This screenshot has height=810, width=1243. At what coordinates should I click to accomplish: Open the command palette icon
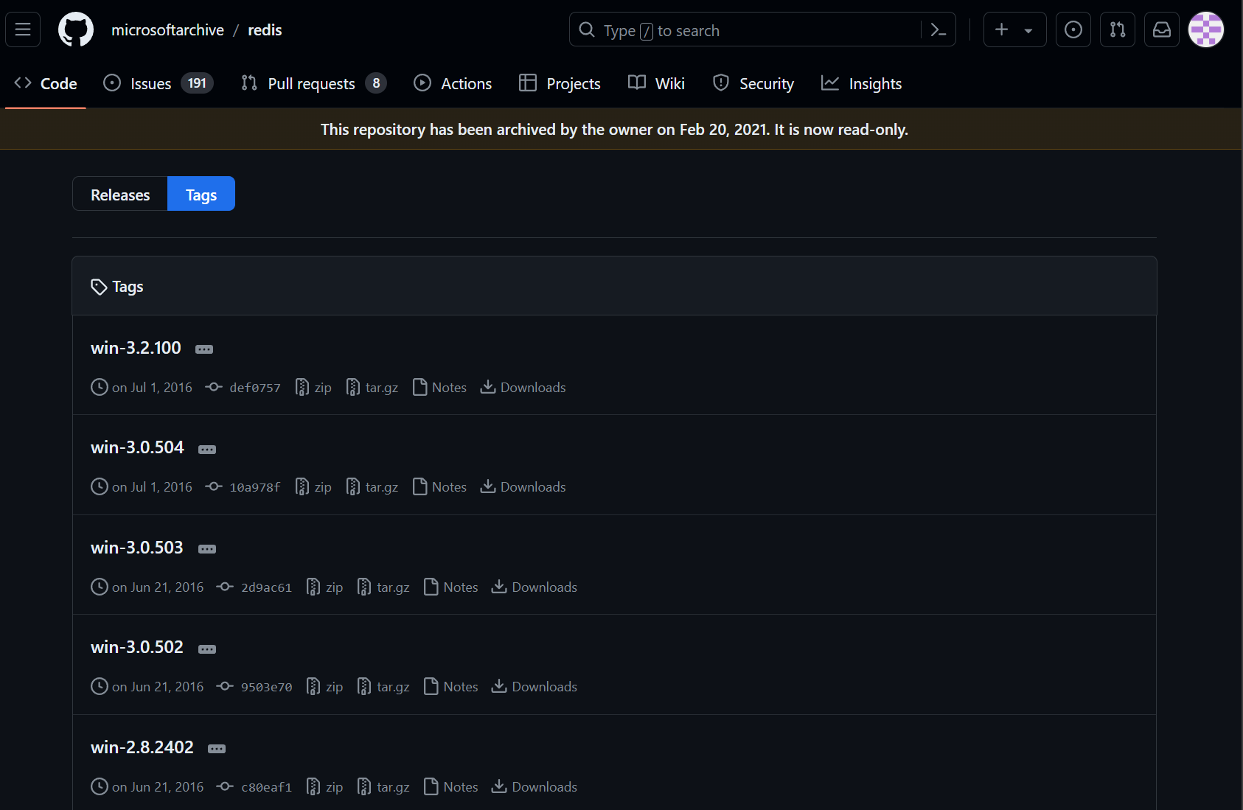(x=938, y=30)
